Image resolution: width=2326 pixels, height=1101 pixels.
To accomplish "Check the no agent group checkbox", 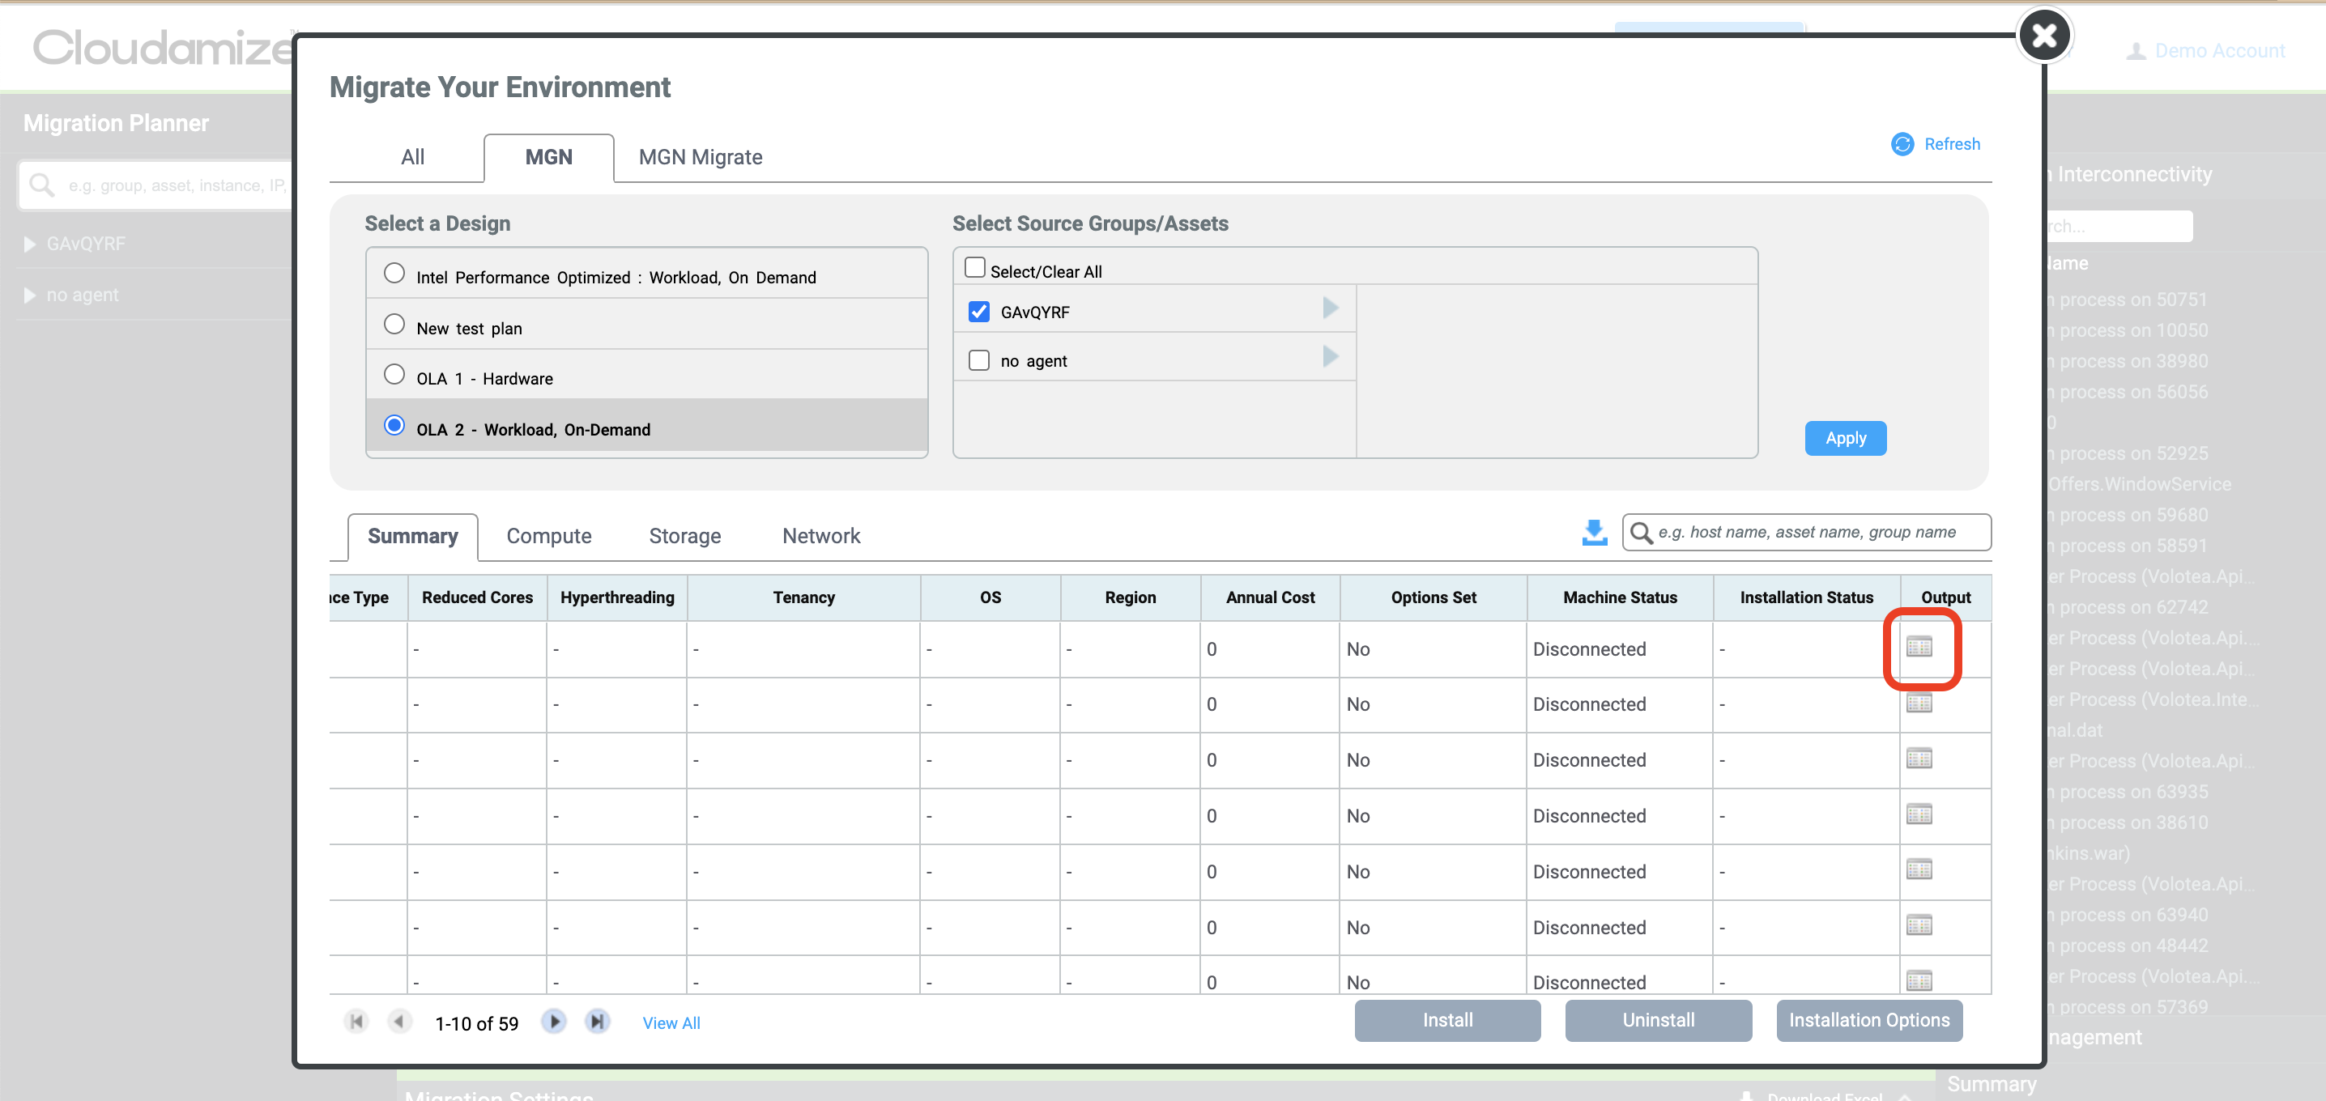I will tap(979, 361).
